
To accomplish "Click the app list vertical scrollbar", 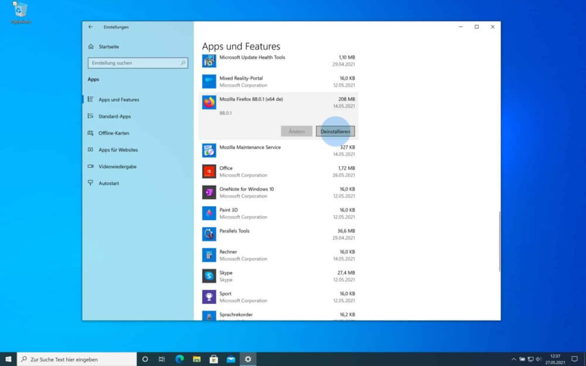I will coord(499,242).
